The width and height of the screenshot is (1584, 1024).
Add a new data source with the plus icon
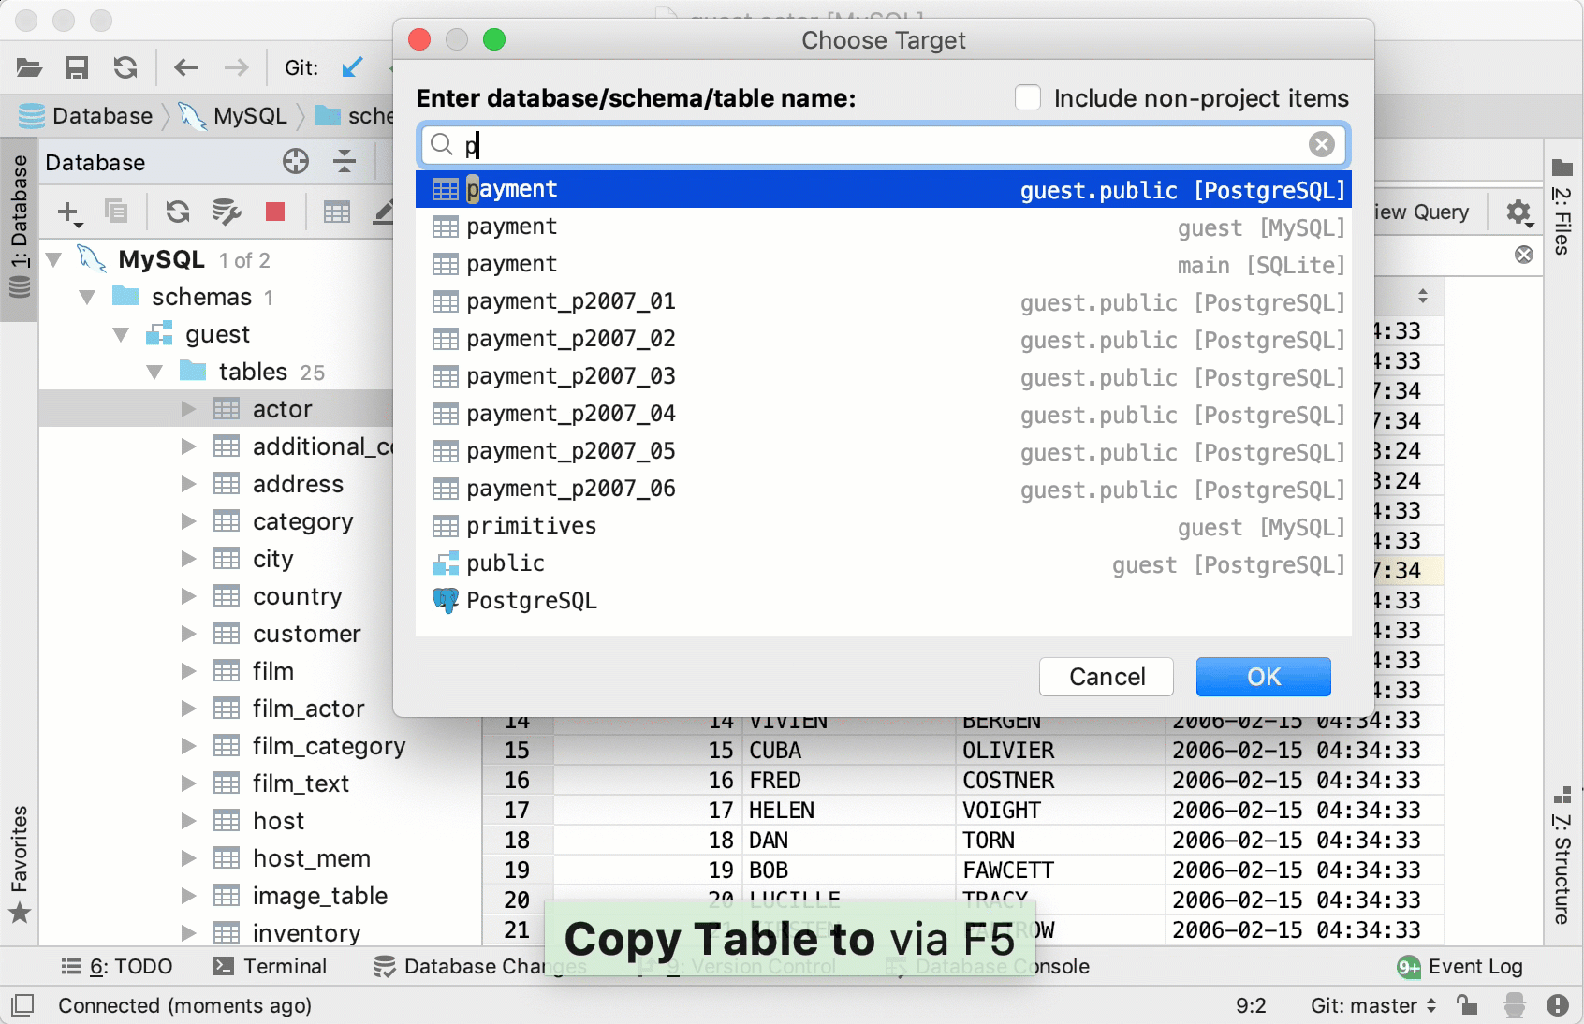[x=68, y=212]
